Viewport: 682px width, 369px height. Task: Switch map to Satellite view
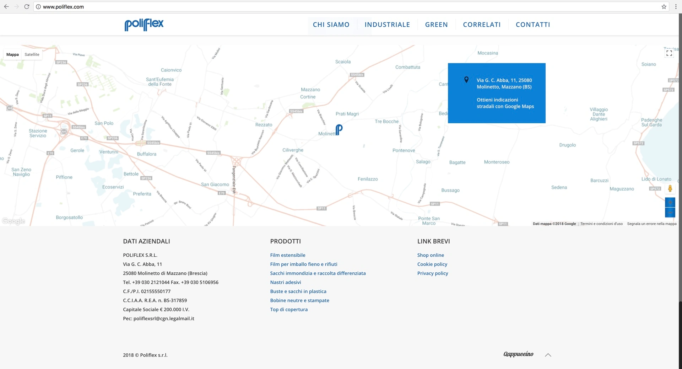32,54
